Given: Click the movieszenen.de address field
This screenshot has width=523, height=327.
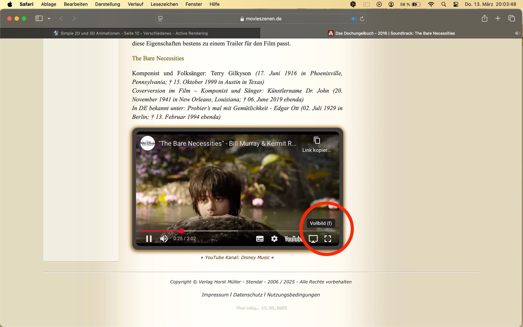Looking at the screenshot, I should coord(261,19).
